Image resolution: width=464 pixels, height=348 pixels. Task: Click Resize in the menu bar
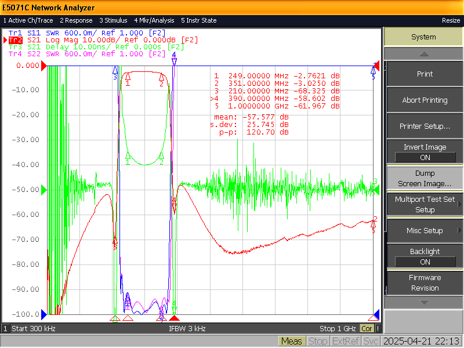pyautogui.click(x=451, y=20)
